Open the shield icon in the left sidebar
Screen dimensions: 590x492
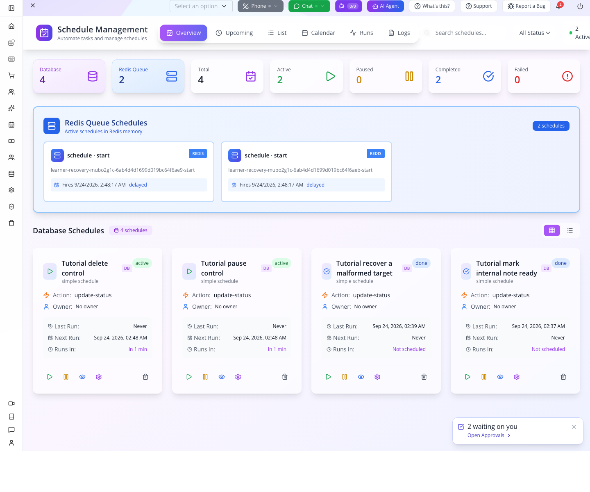[11, 207]
